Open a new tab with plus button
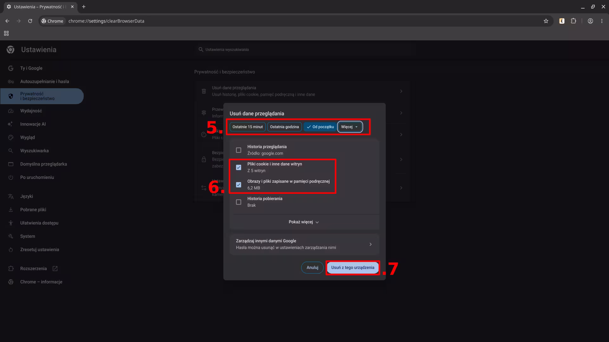 [84, 7]
